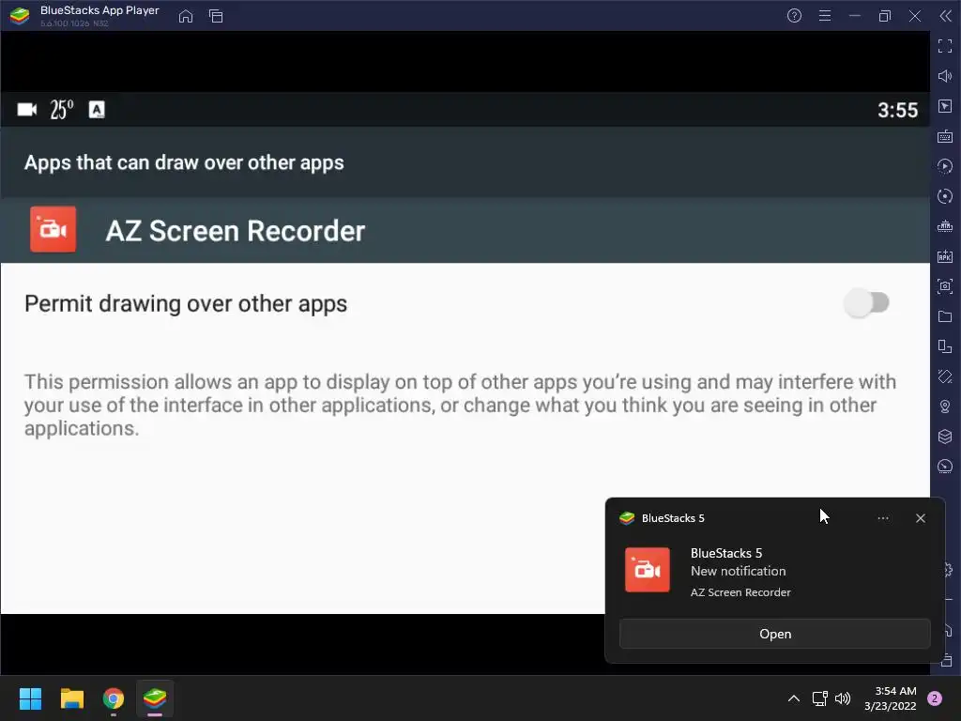Screen dimensions: 961x721
Task: Click the Apps that can draw over other apps heading
Action: tap(184, 163)
